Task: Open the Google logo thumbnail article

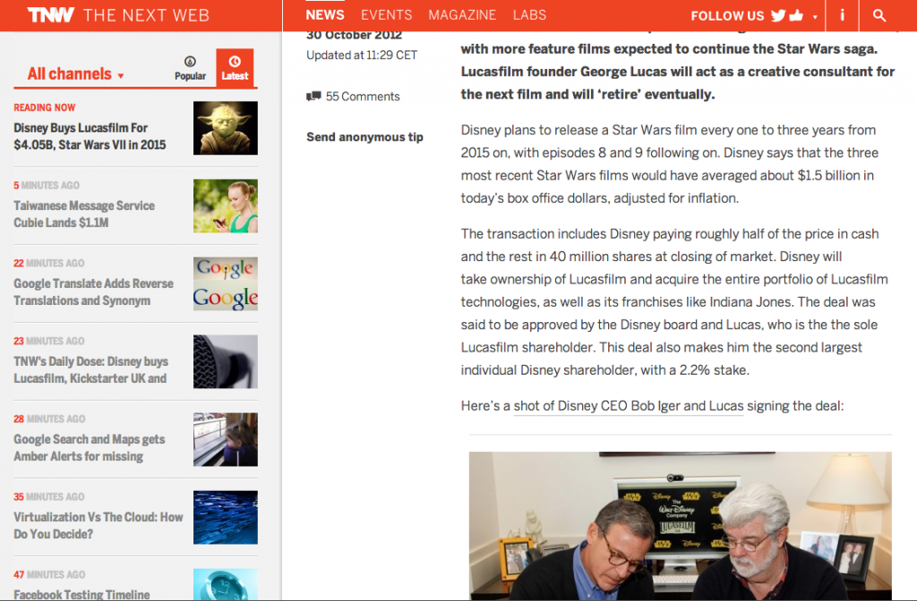Action: click(225, 284)
